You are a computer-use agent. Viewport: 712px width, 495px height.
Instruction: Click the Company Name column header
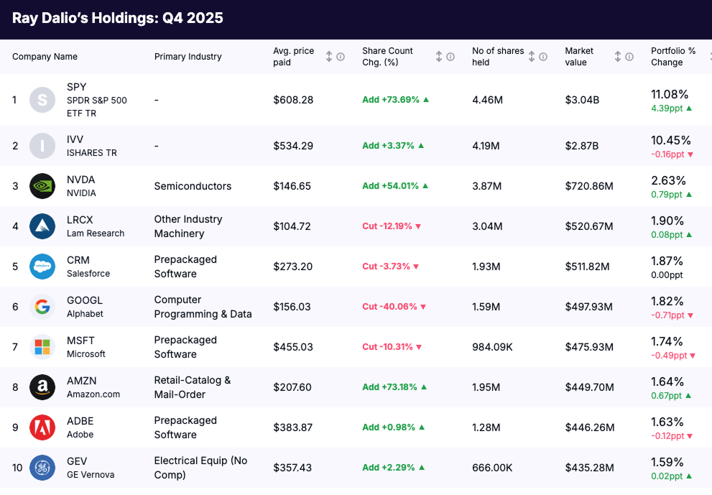pos(43,56)
